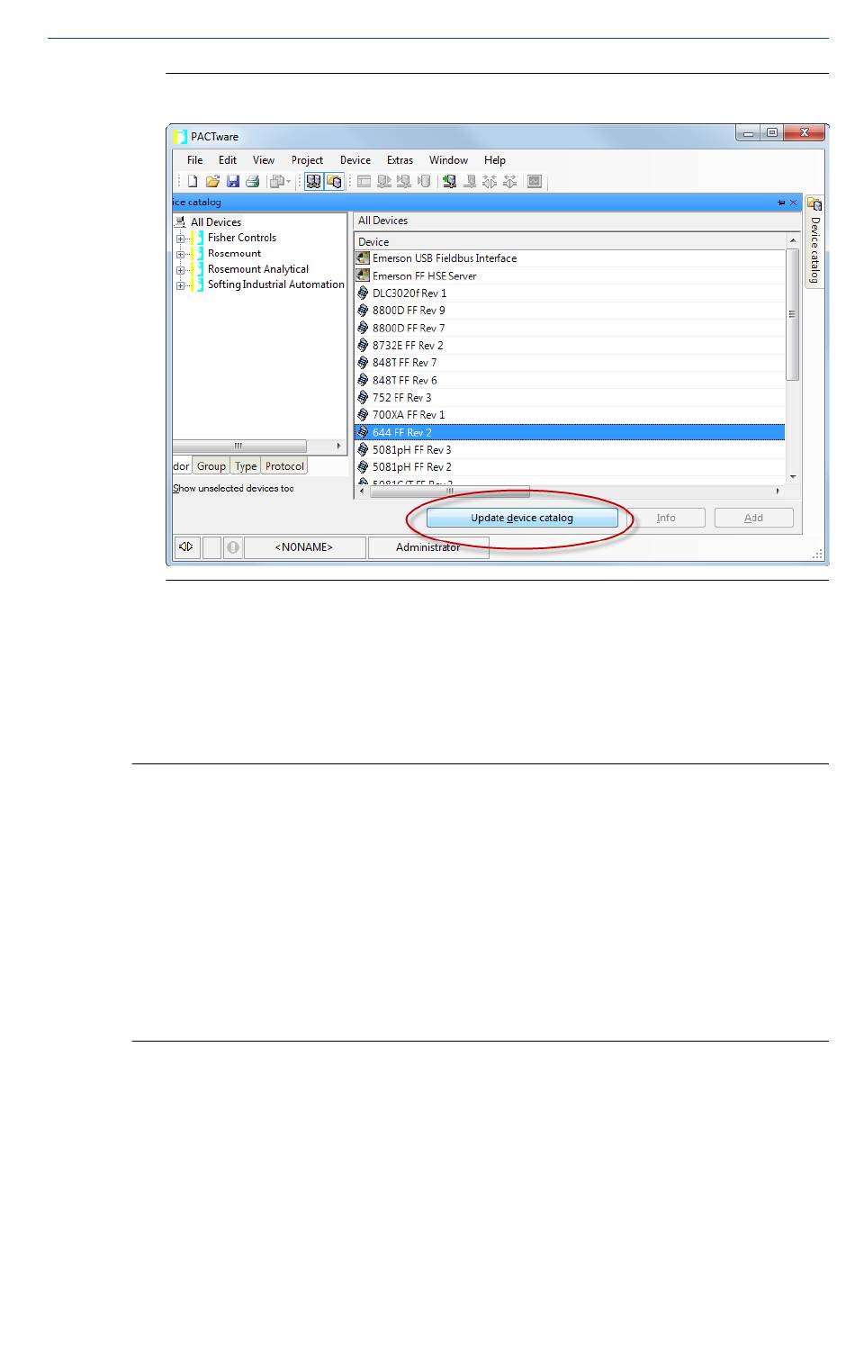Click the load from device toolbar icon

pos(384,181)
